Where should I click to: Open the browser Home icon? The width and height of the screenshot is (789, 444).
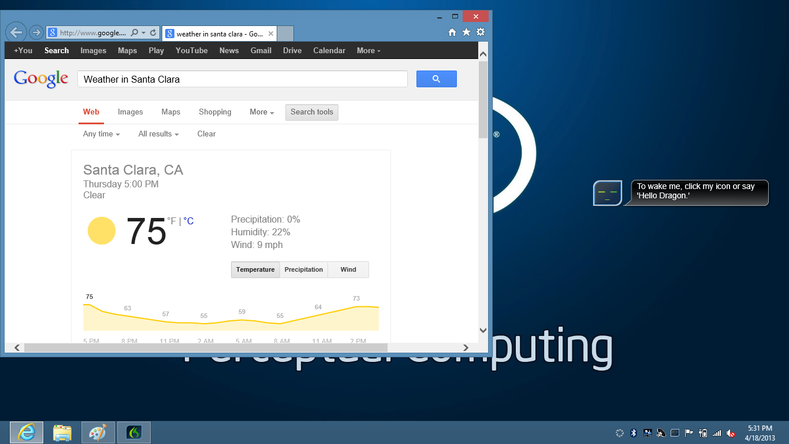452,32
